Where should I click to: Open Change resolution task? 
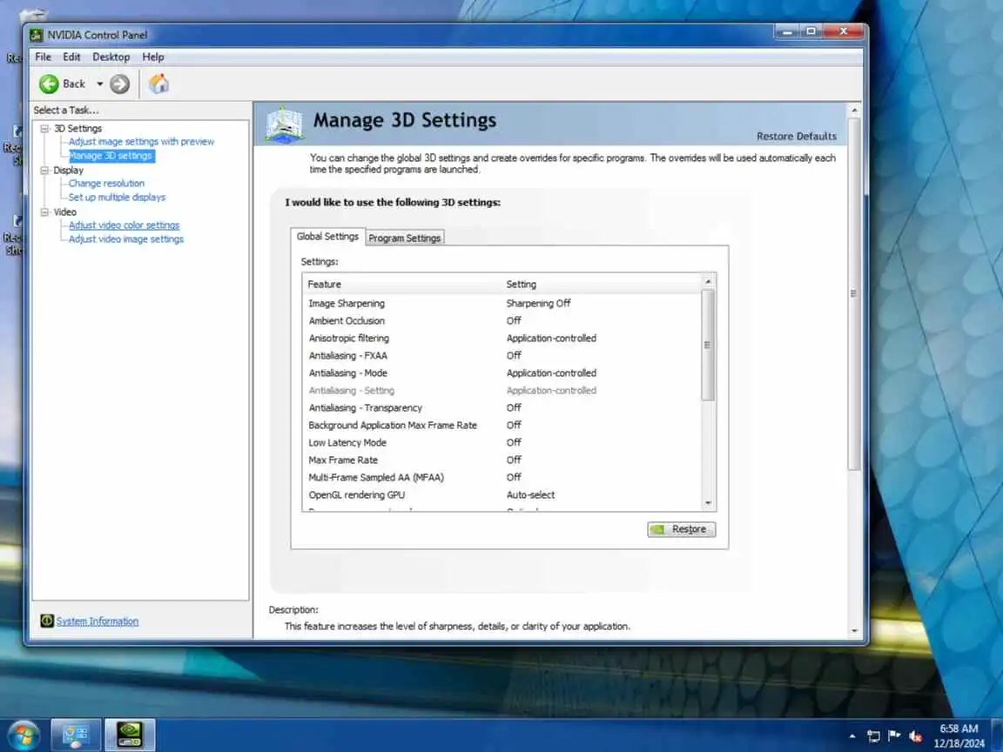[106, 184]
